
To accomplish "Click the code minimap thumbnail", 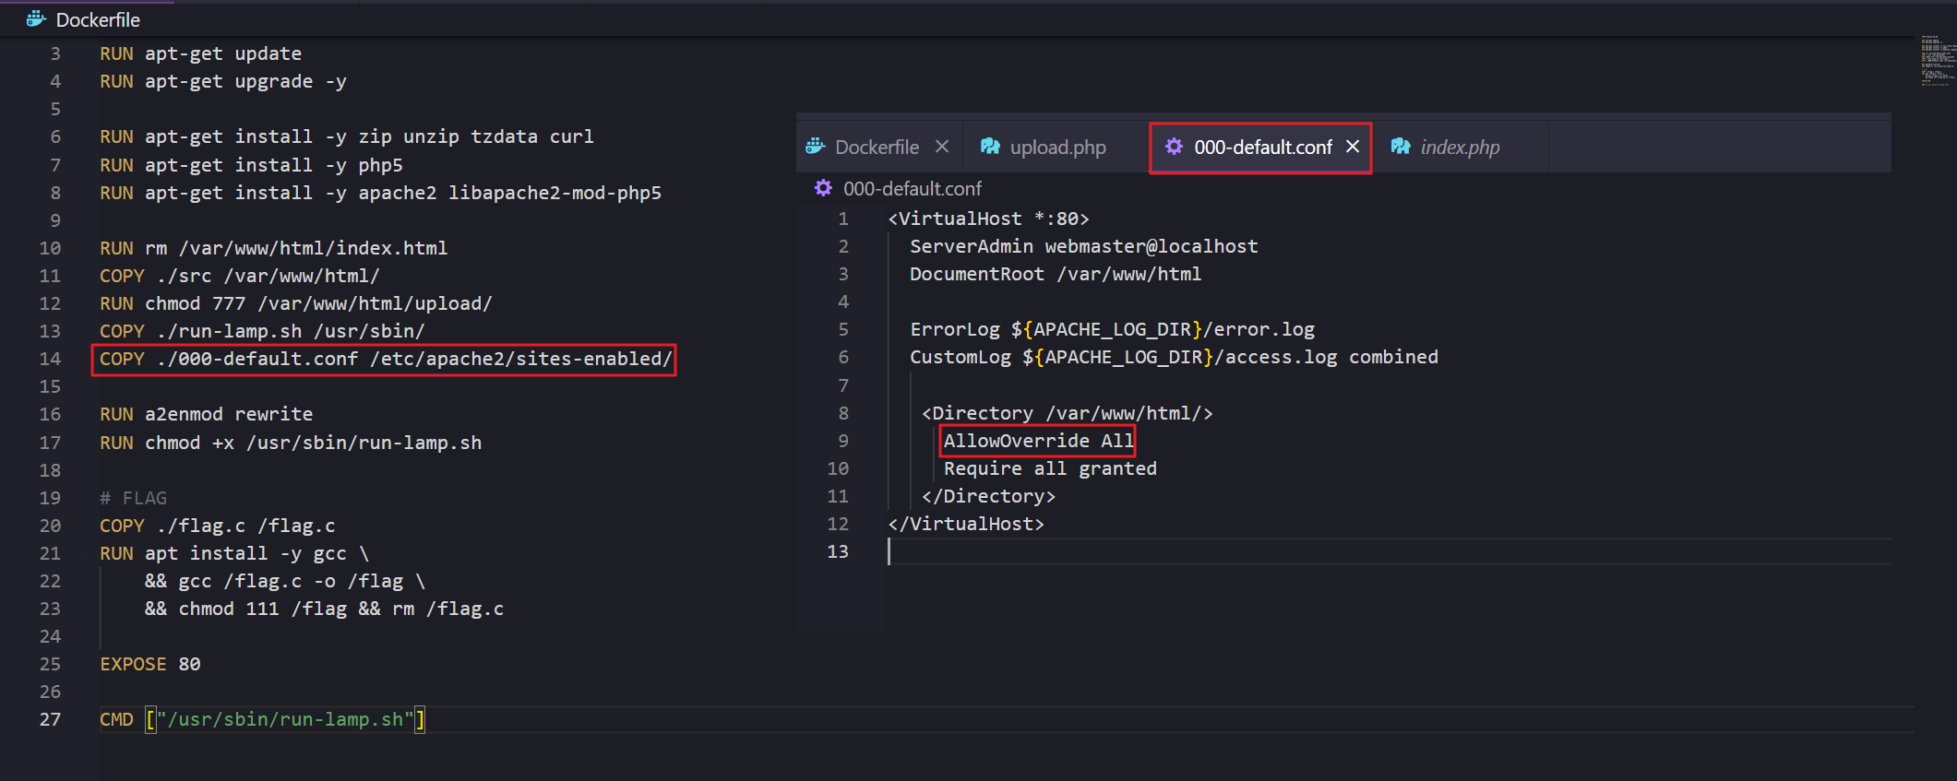I will [1937, 61].
